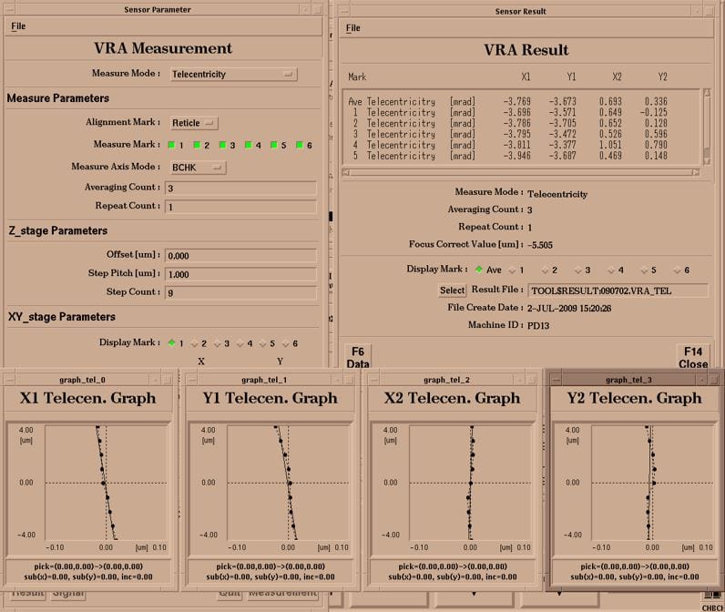Open File menu in Sensor Parameter window
725x612 pixels.
18,26
